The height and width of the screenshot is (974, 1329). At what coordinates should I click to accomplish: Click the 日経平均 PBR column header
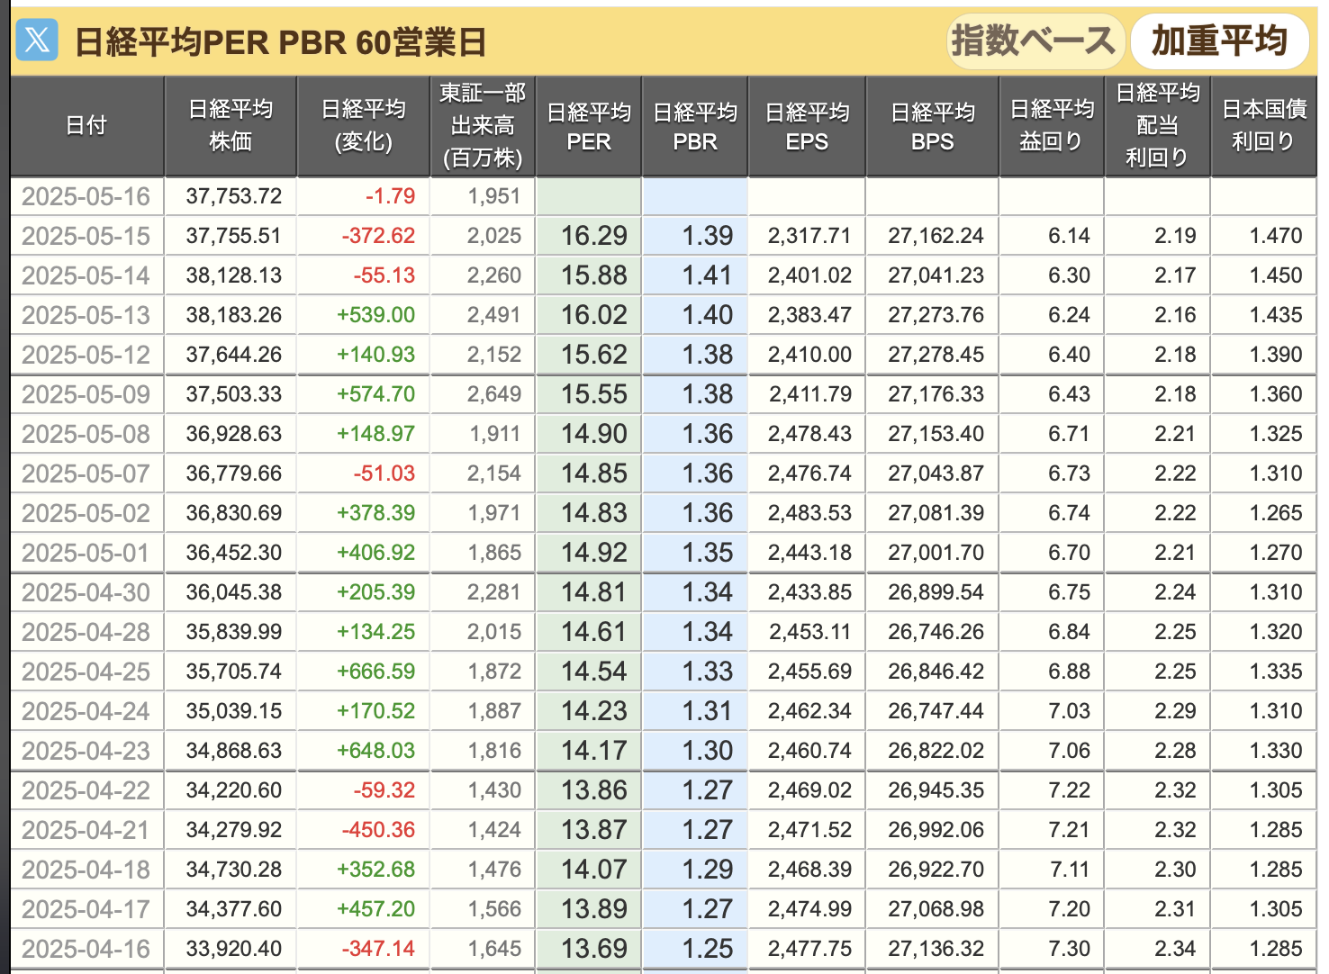(x=695, y=126)
